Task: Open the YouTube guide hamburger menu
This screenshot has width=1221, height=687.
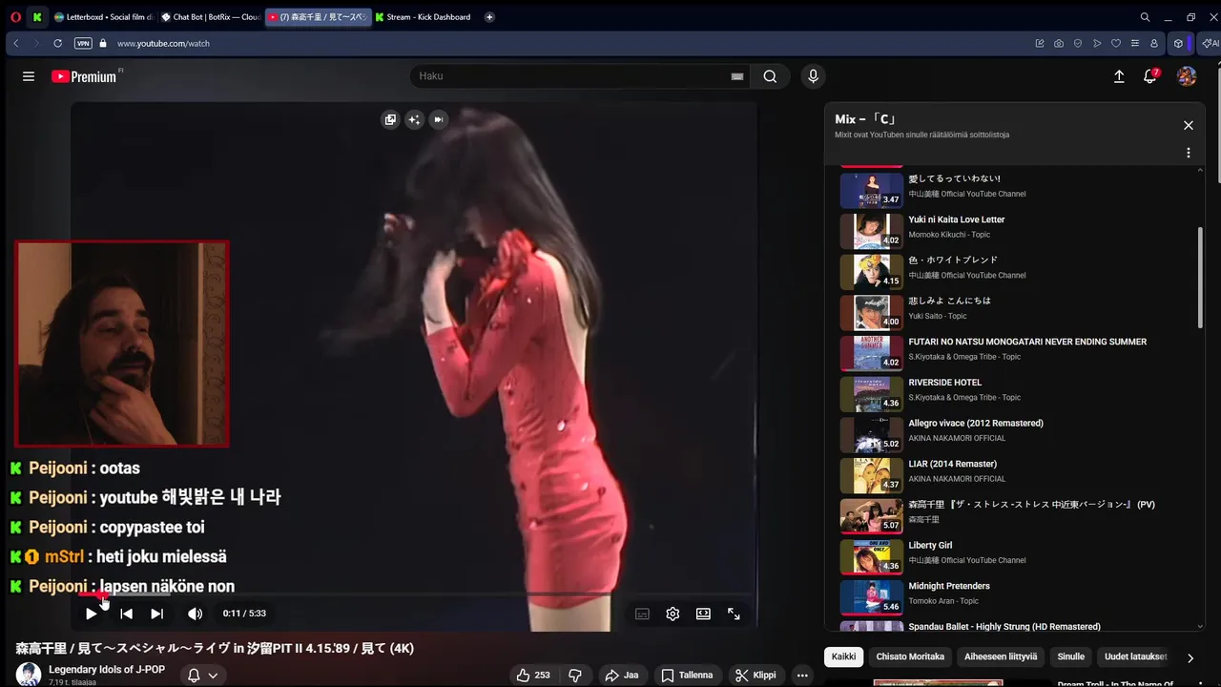Action: pos(29,76)
